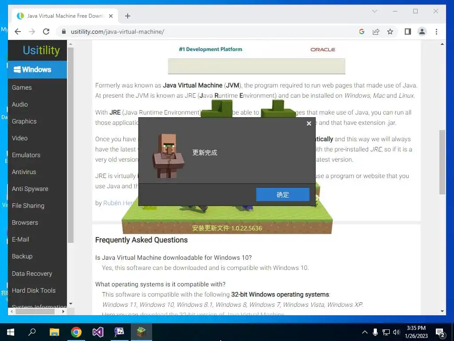Image resolution: width=454 pixels, height=341 pixels.
Task: Open the Audio category
Action: pos(20,104)
